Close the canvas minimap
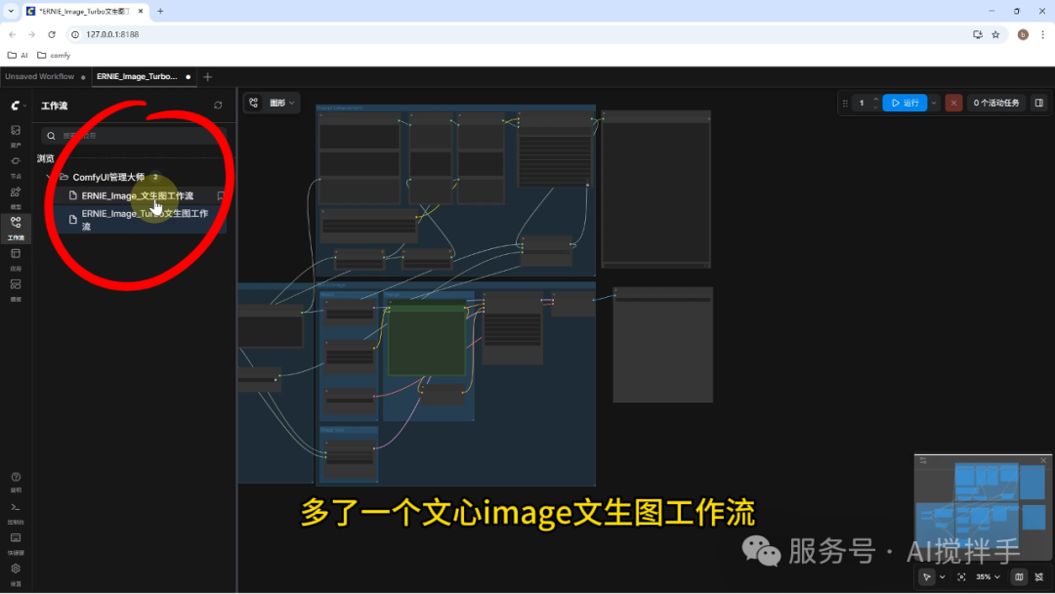 (x=1043, y=461)
